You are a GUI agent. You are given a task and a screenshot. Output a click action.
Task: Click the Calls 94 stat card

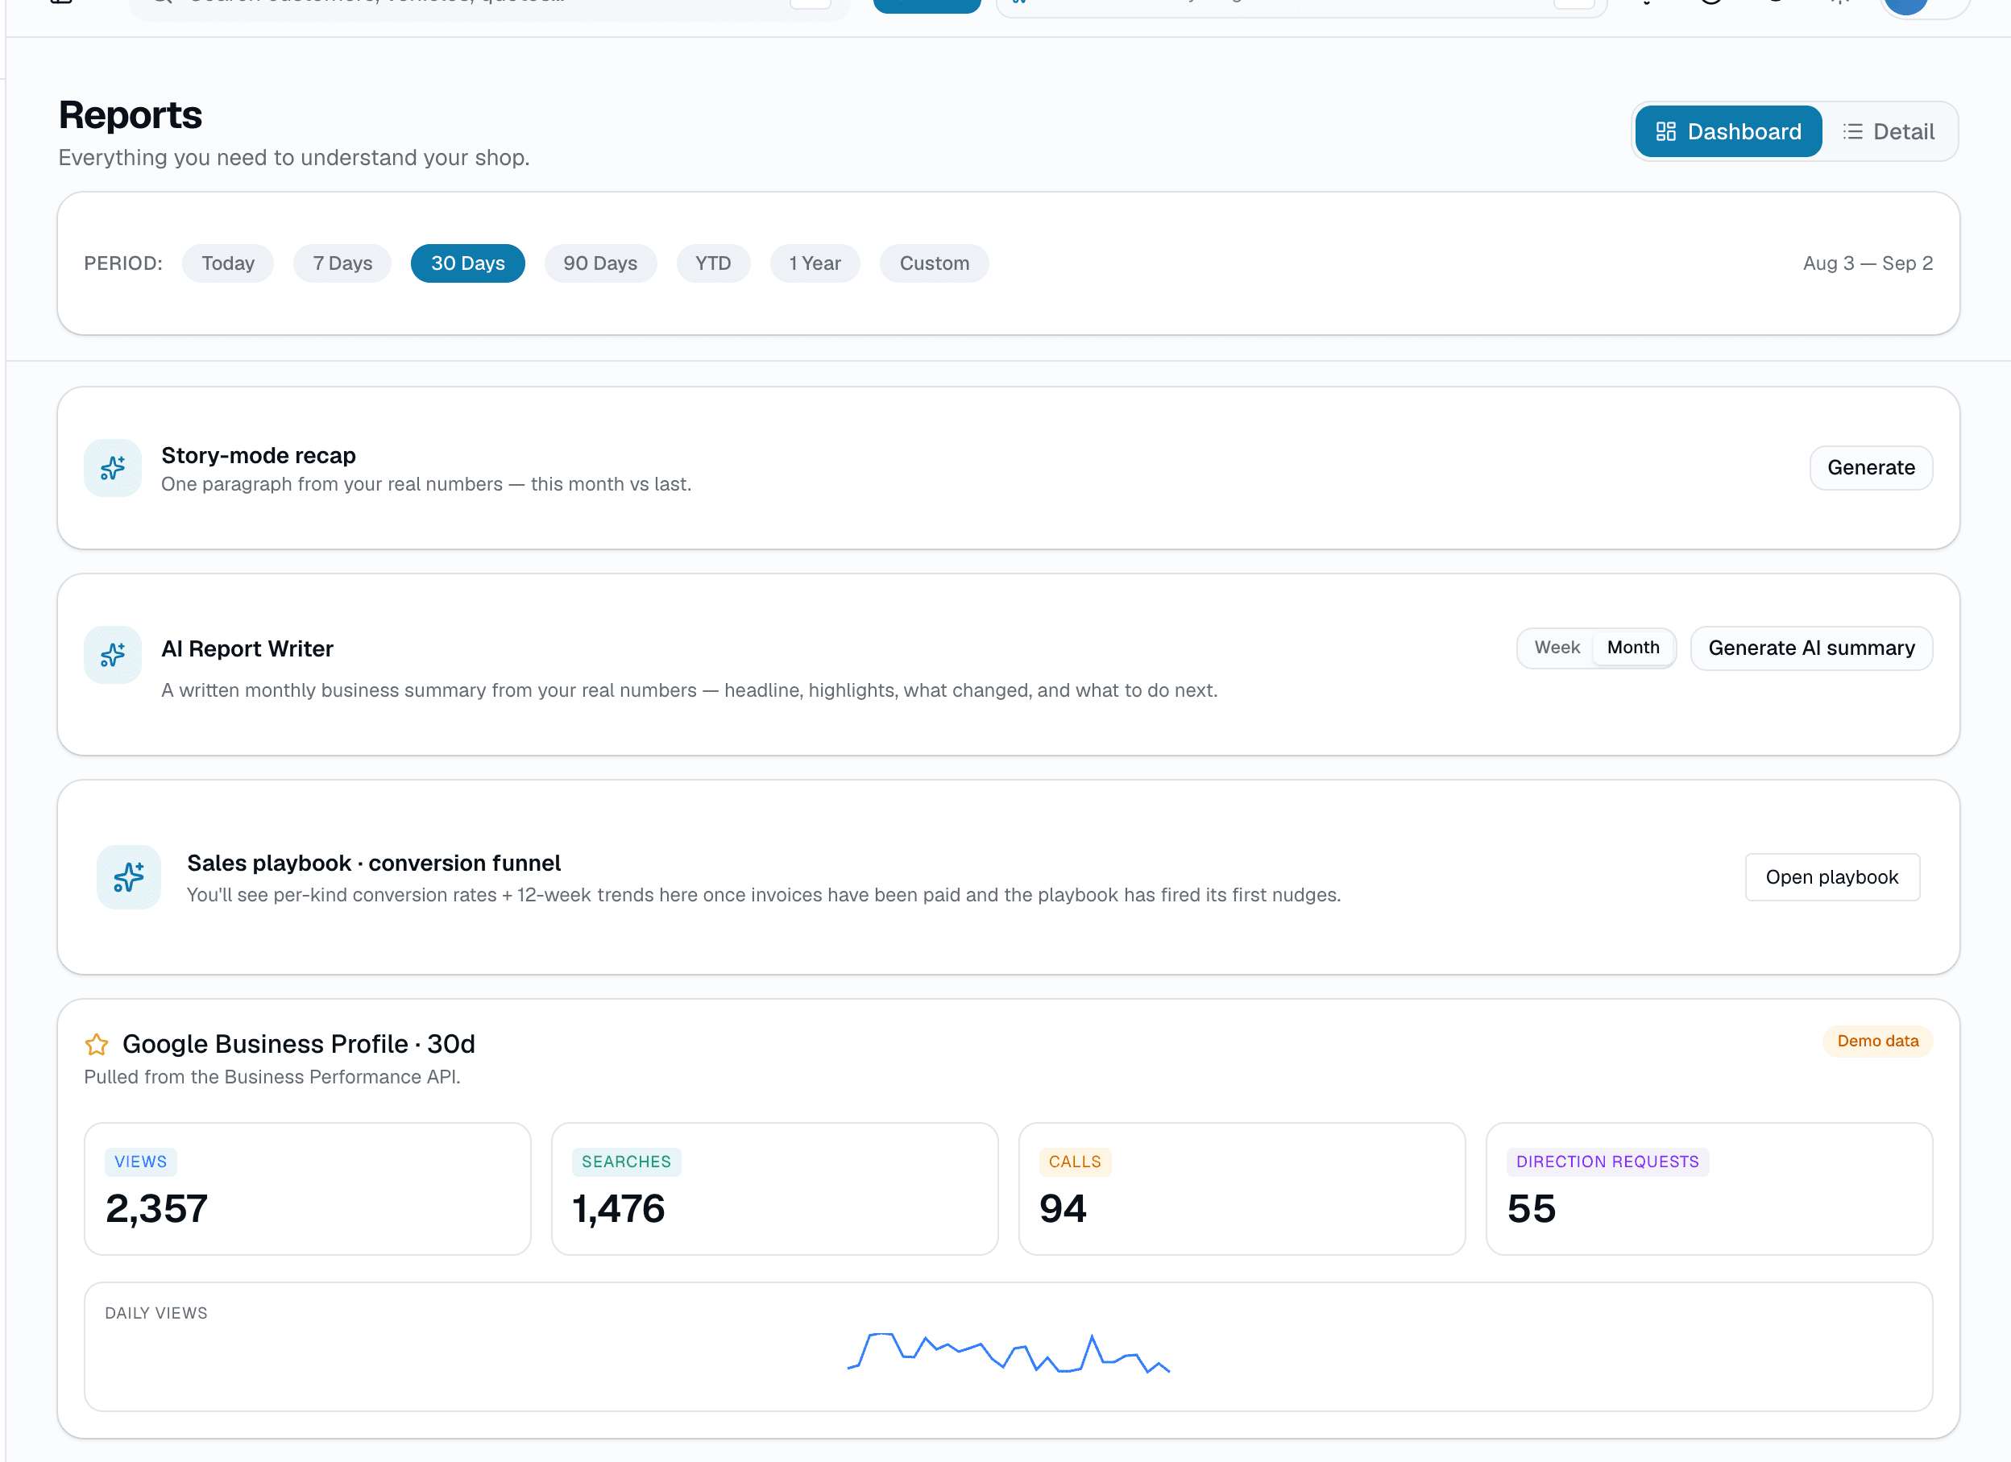coord(1242,1190)
